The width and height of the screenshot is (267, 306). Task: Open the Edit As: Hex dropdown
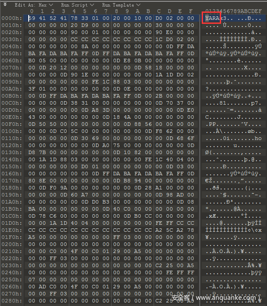[x=34, y=5]
